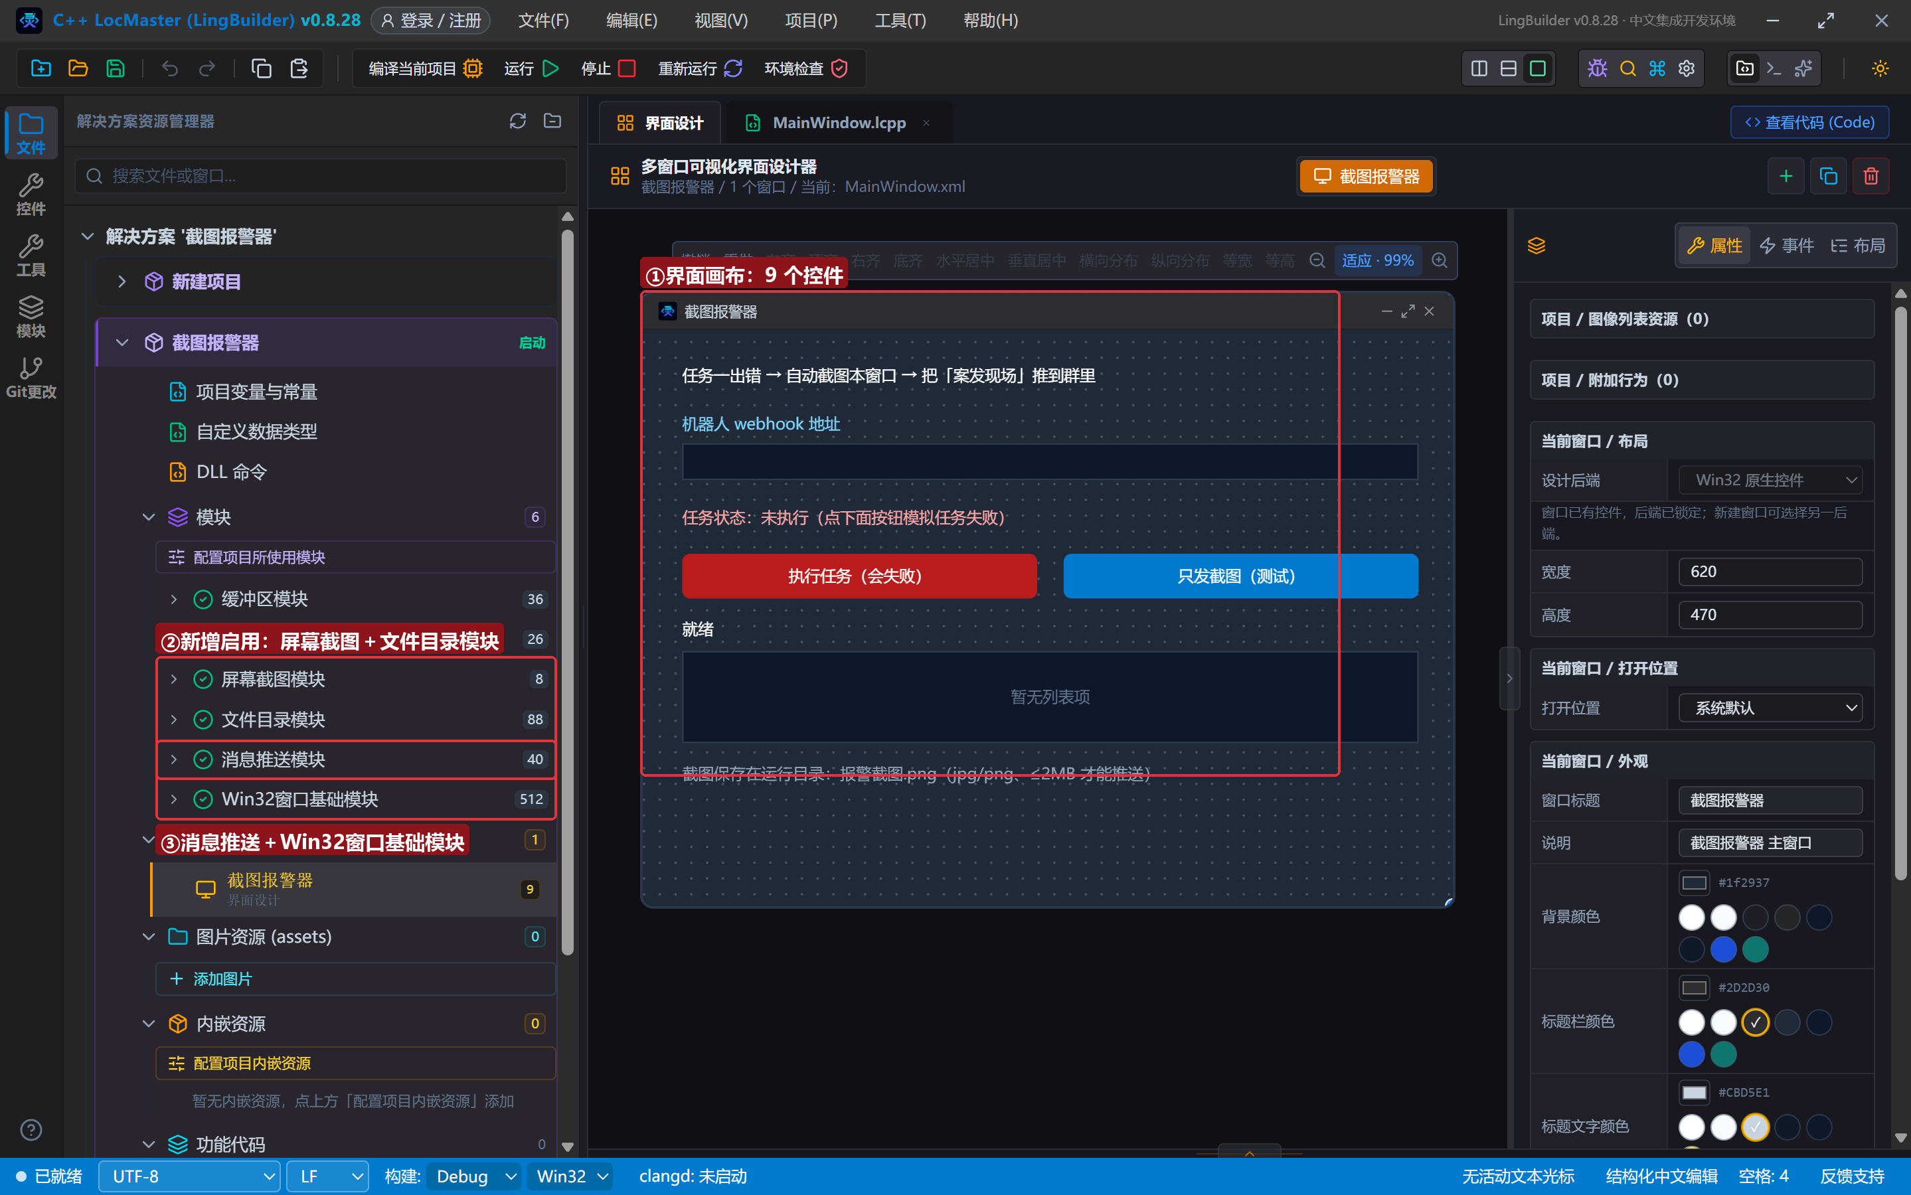This screenshot has height=1195, width=1911.
Task: Click the redo arrow icon
Action: 207,68
